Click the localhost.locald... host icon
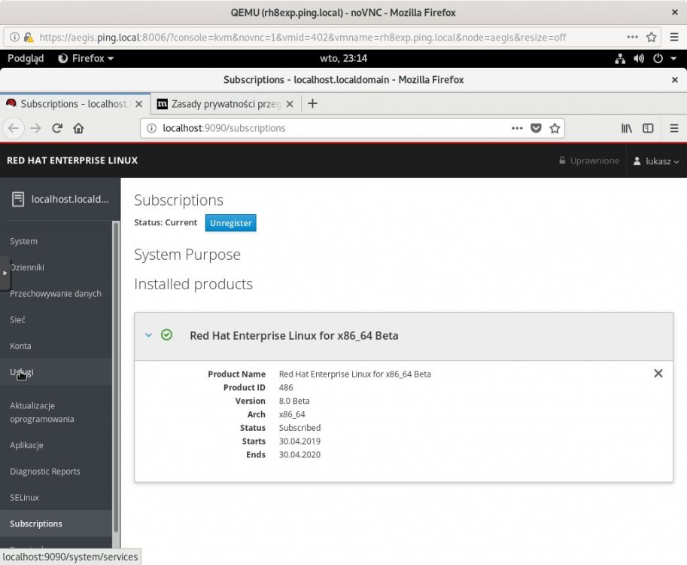This screenshot has width=687, height=565. 18,199
